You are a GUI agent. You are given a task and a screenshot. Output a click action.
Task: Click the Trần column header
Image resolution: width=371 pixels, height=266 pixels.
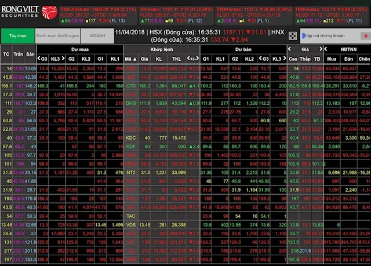(19, 59)
